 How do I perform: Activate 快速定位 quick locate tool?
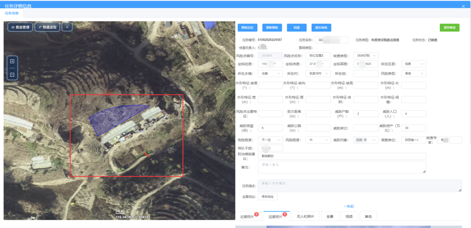coord(48,27)
